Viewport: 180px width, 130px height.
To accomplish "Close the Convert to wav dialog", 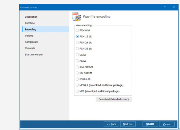I will [x=174, y=7].
